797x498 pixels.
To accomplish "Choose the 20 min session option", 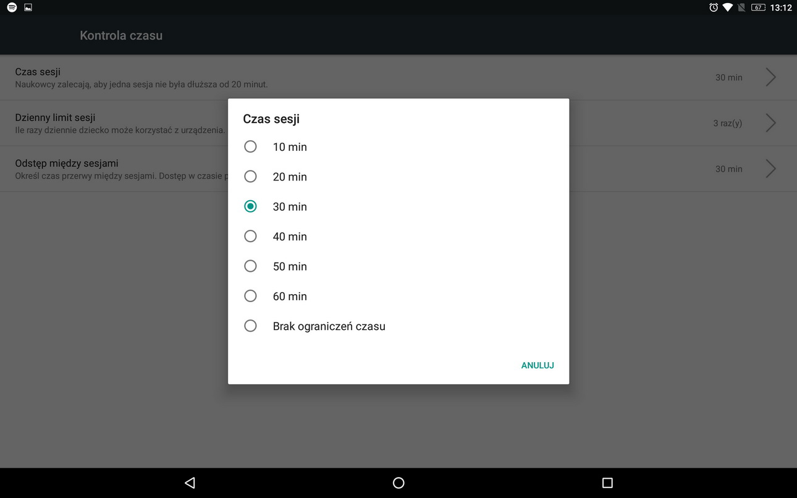I will 250,177.
